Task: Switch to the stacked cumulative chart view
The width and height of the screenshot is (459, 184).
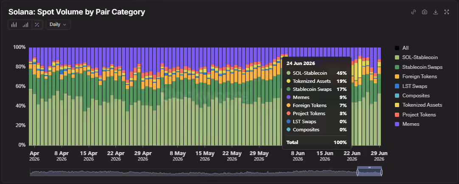Action: pyautogui.click(x=25, y=25)
